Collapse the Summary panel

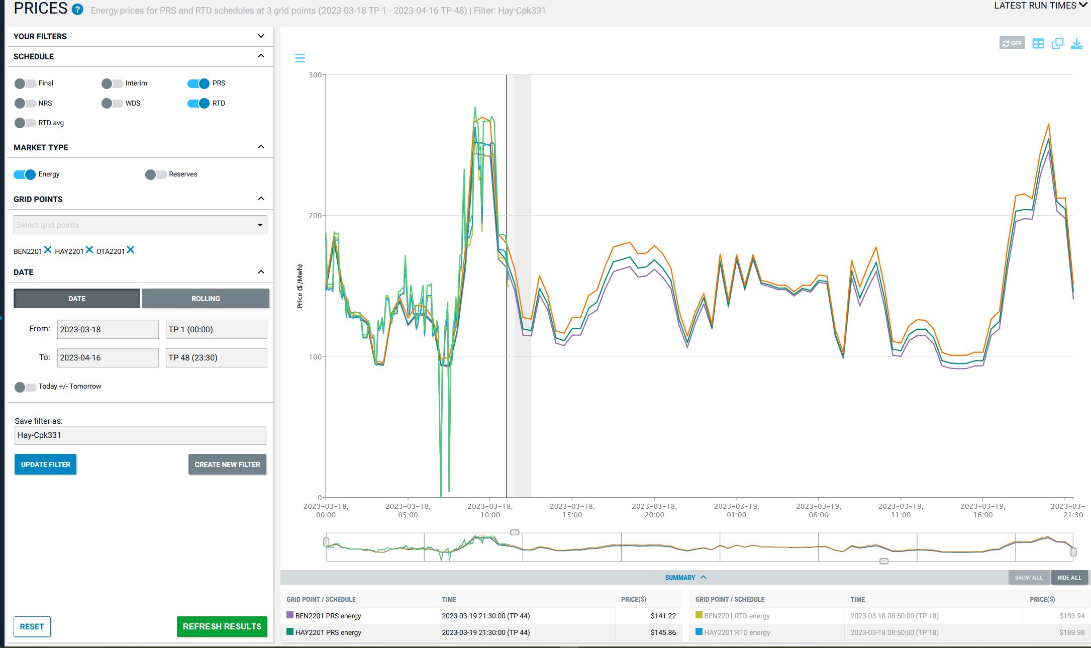685,578
